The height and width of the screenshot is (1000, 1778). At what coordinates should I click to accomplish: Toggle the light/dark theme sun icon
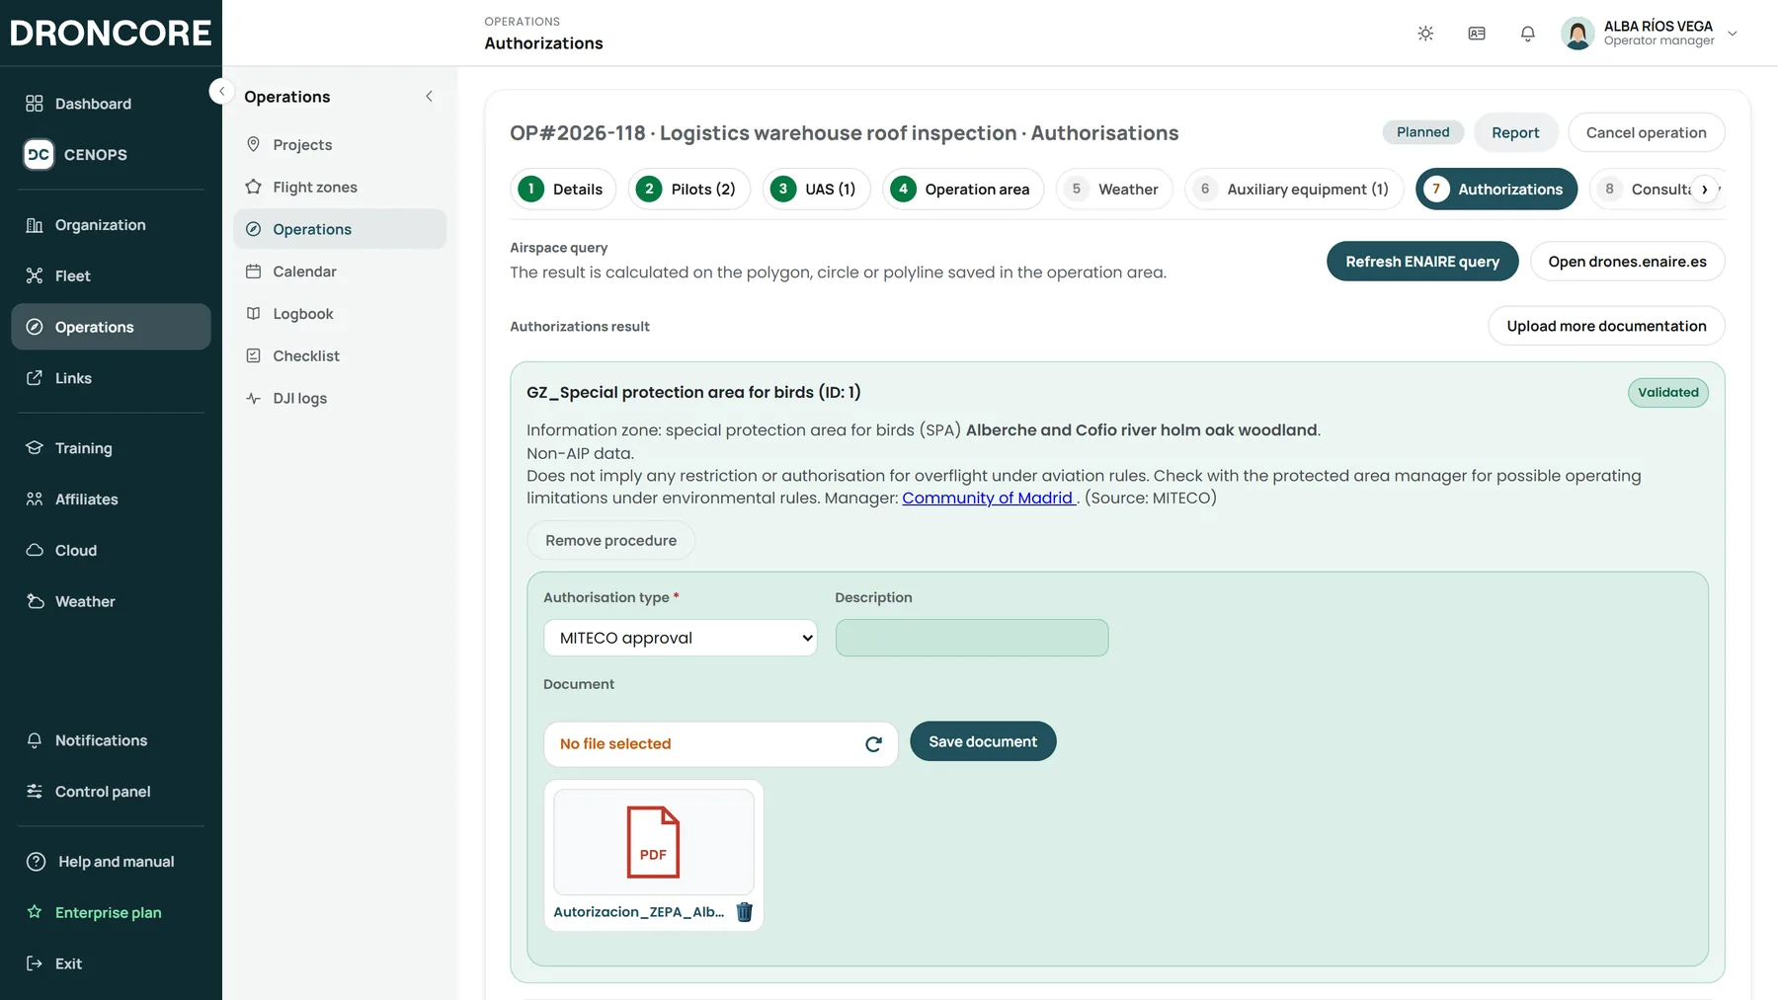pyautogui.click(x=1425, y=34)
